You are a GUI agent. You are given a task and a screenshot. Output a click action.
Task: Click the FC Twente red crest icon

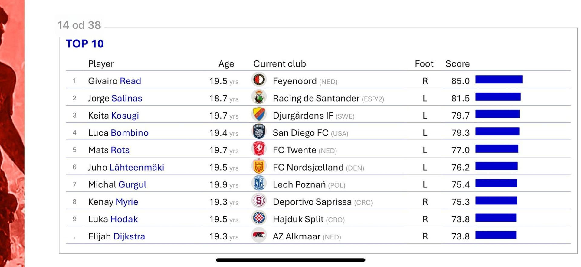point(259,149)
